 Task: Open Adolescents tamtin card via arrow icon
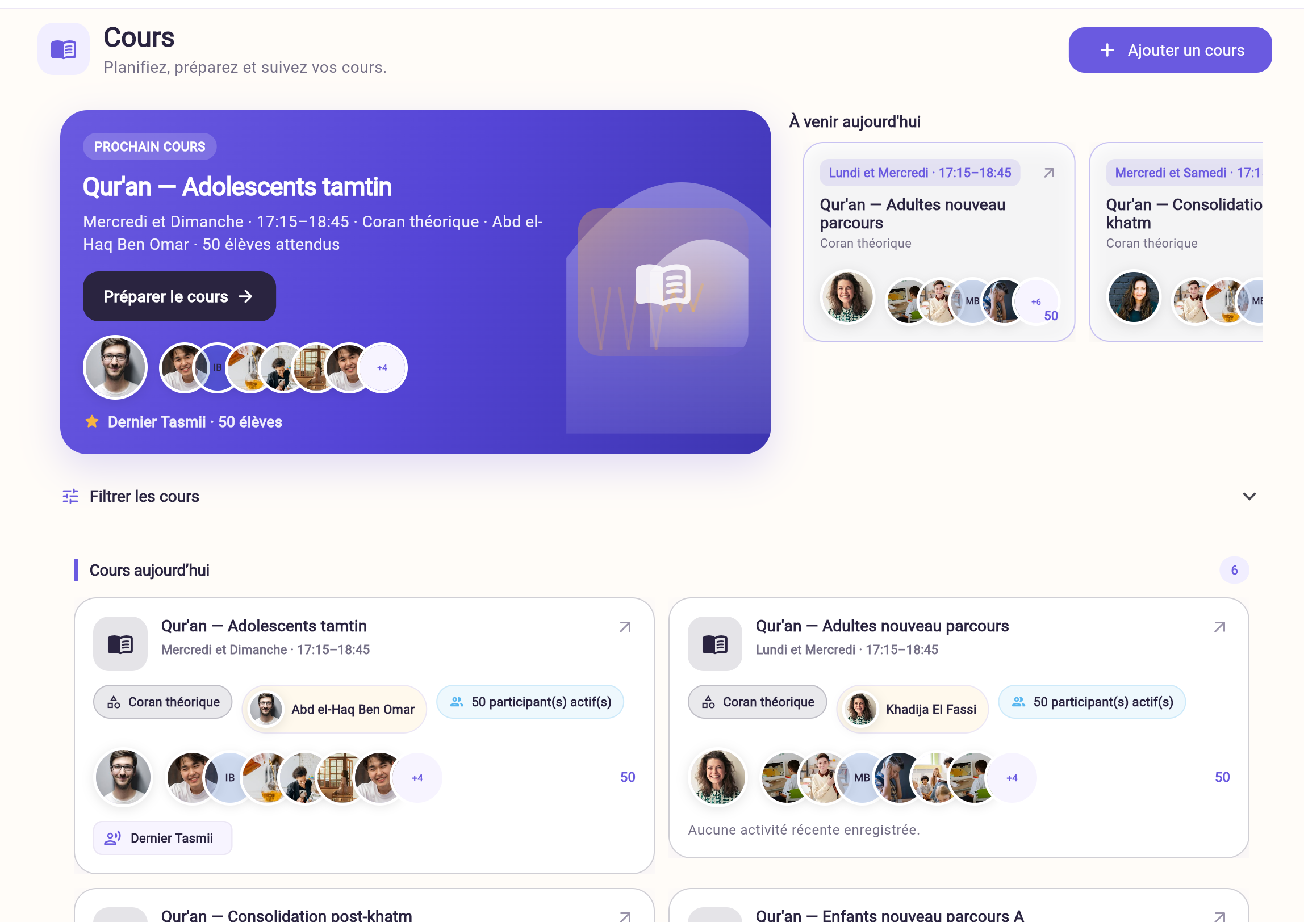(625, 627)
